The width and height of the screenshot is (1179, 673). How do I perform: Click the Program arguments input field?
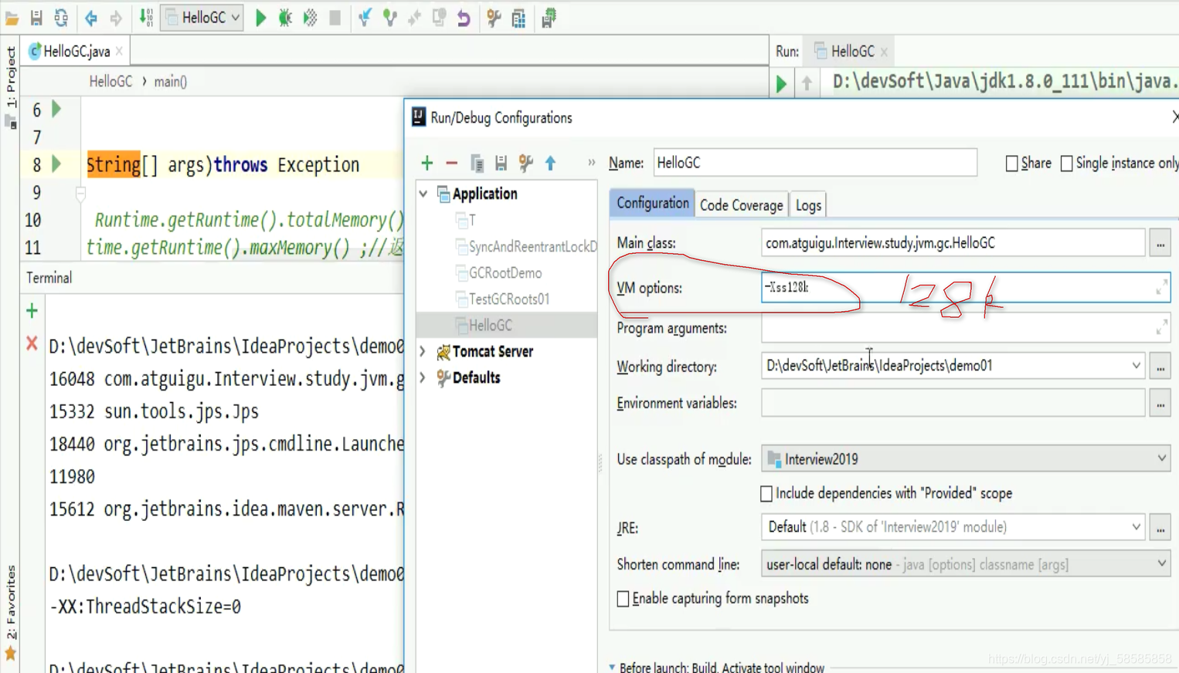(x=965, y=328)
